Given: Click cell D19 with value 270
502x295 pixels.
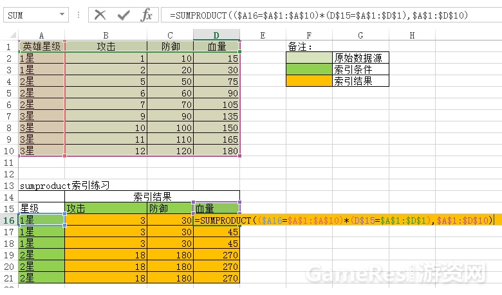Looking at the screenshot, I should tap(217, 255).
